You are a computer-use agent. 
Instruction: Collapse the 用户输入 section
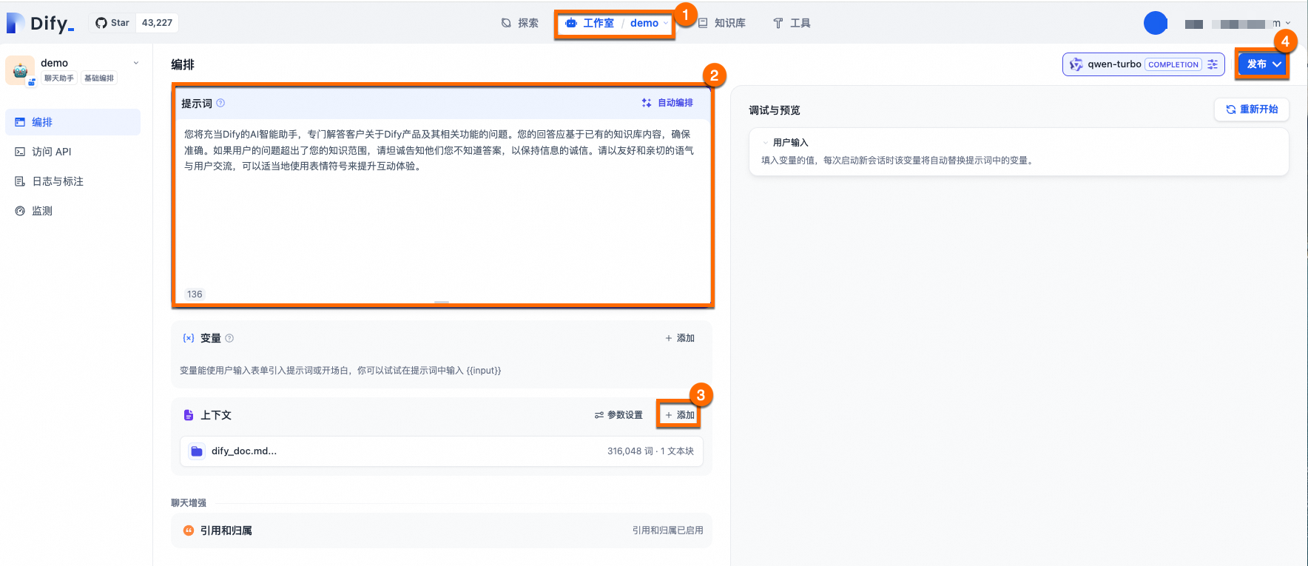click(x=766, y=143)
